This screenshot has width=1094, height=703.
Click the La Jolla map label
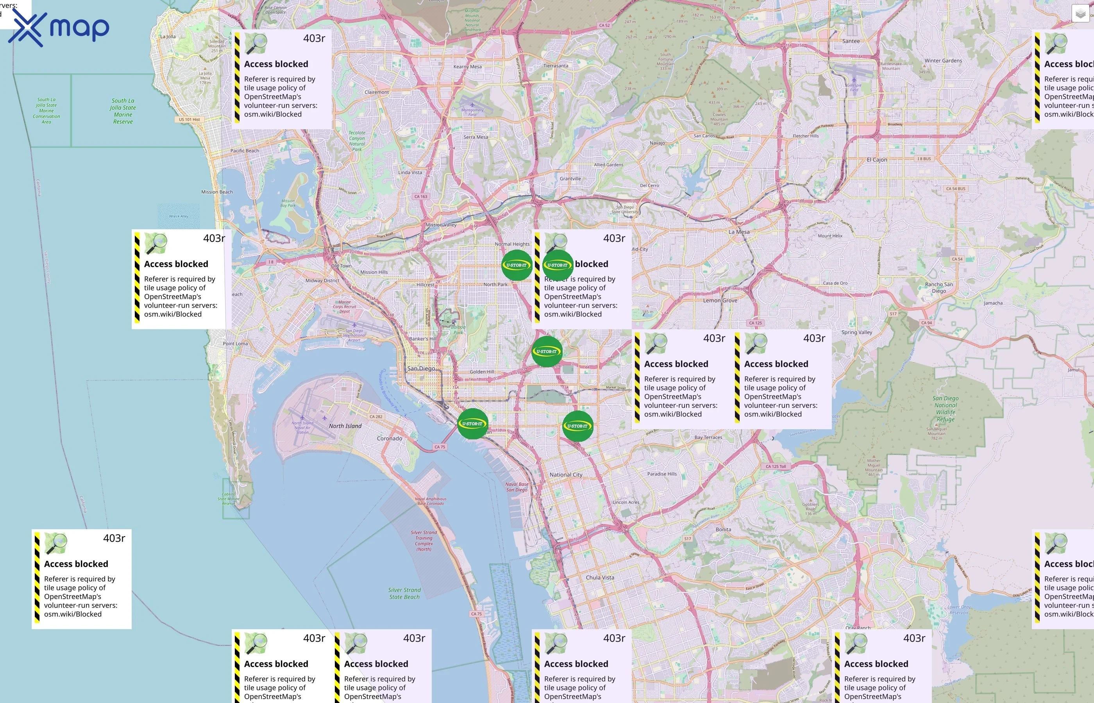pos(168,37)
